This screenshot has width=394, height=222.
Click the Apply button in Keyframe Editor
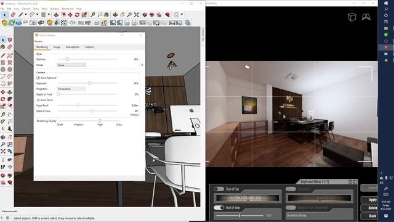pyautogui.click(x=369, y=200)
